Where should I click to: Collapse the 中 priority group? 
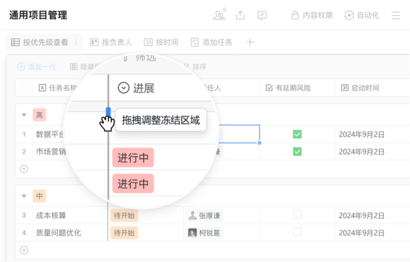click(x=24, y=196)
